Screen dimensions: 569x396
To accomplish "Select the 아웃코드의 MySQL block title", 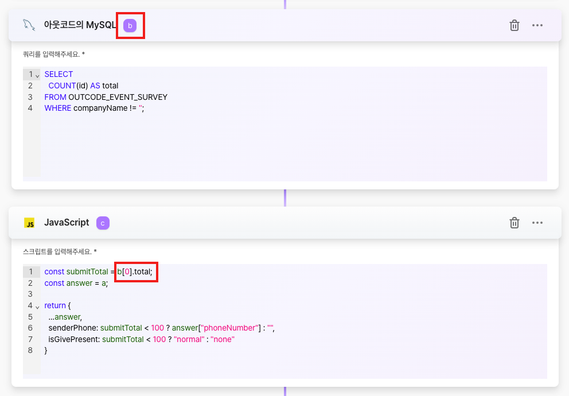I will 80,25.
